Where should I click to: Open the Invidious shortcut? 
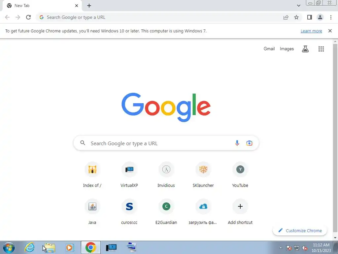point(166,175)
